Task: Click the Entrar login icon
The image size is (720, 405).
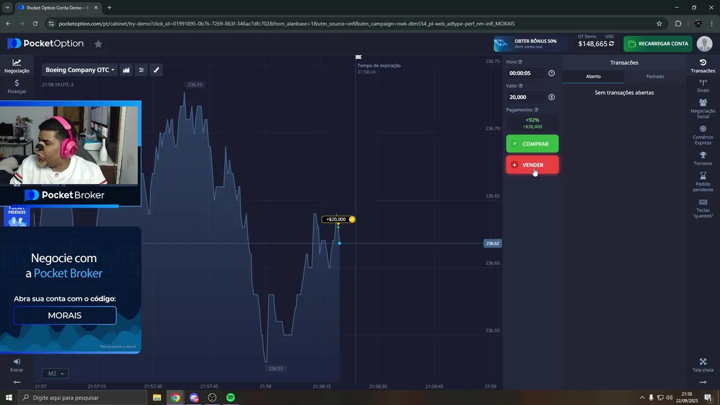Action: (x=17, y=365)
